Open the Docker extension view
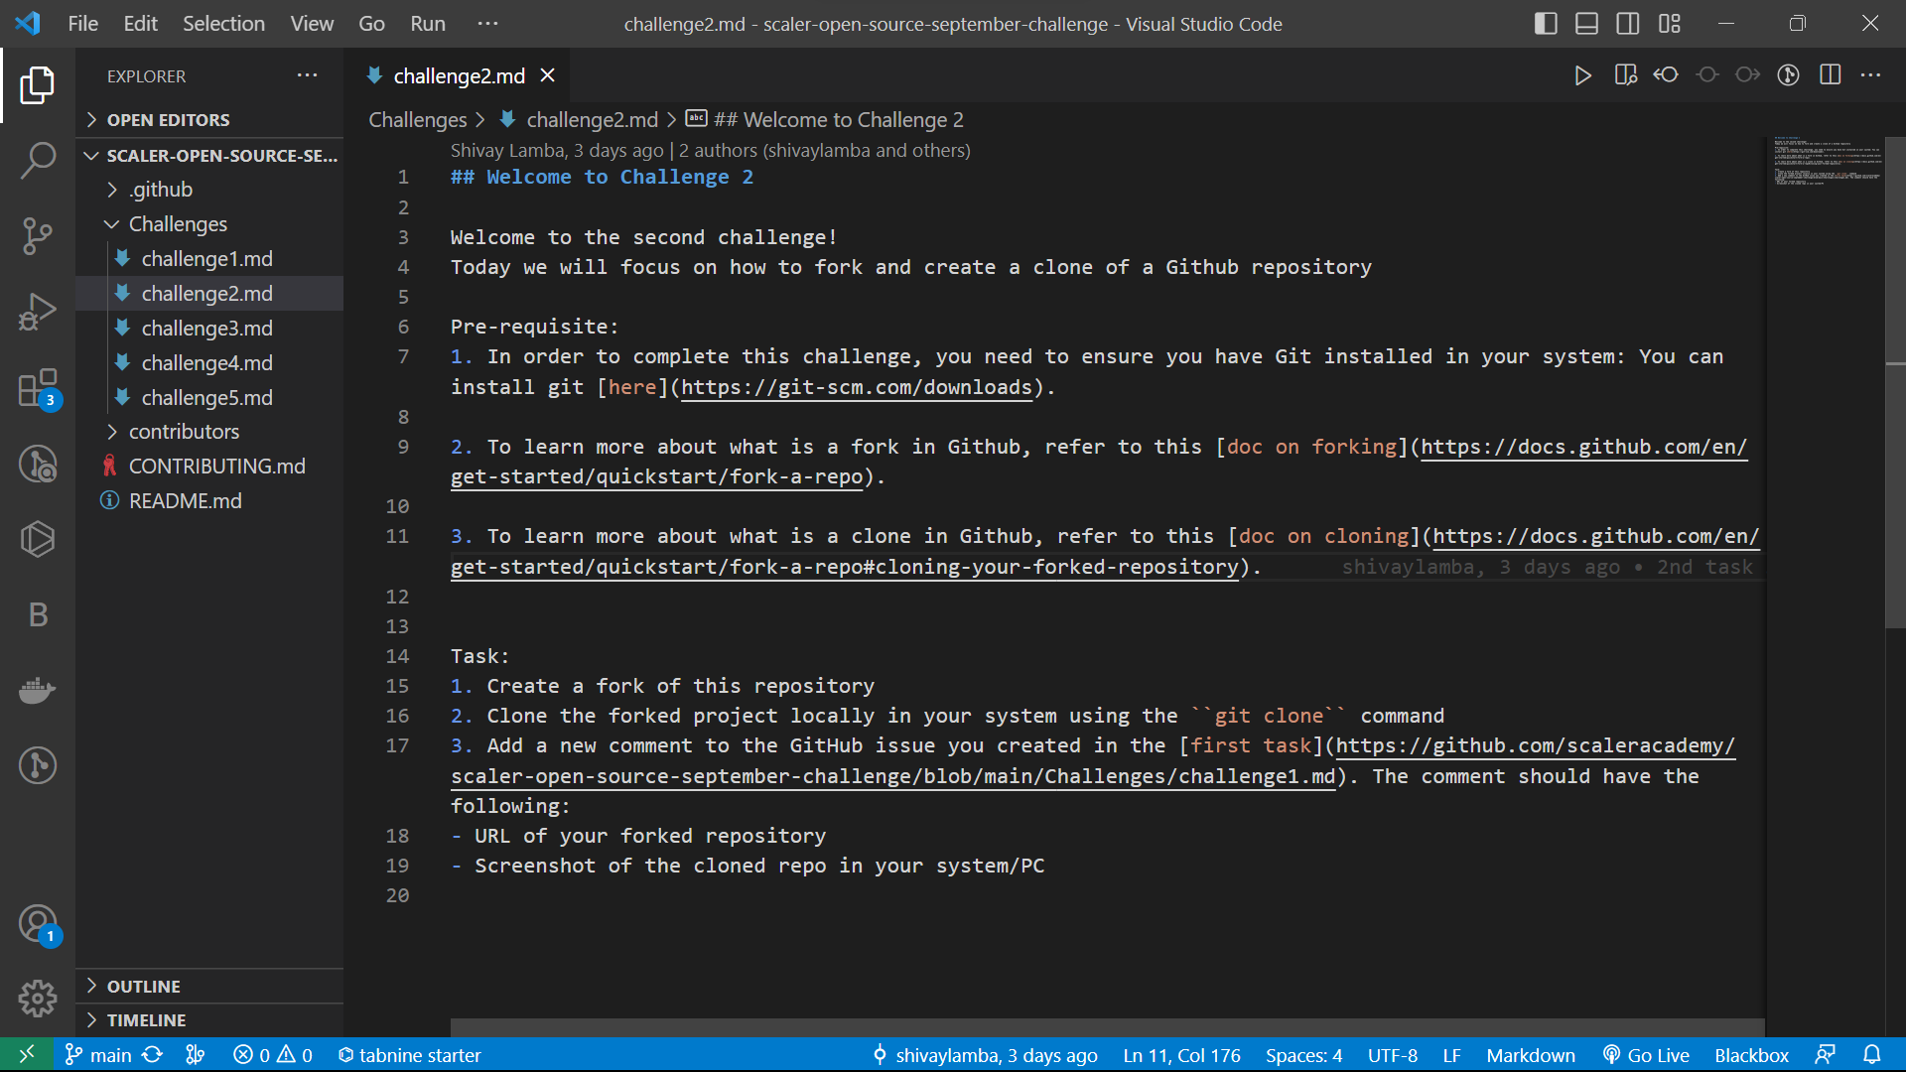 38,690
